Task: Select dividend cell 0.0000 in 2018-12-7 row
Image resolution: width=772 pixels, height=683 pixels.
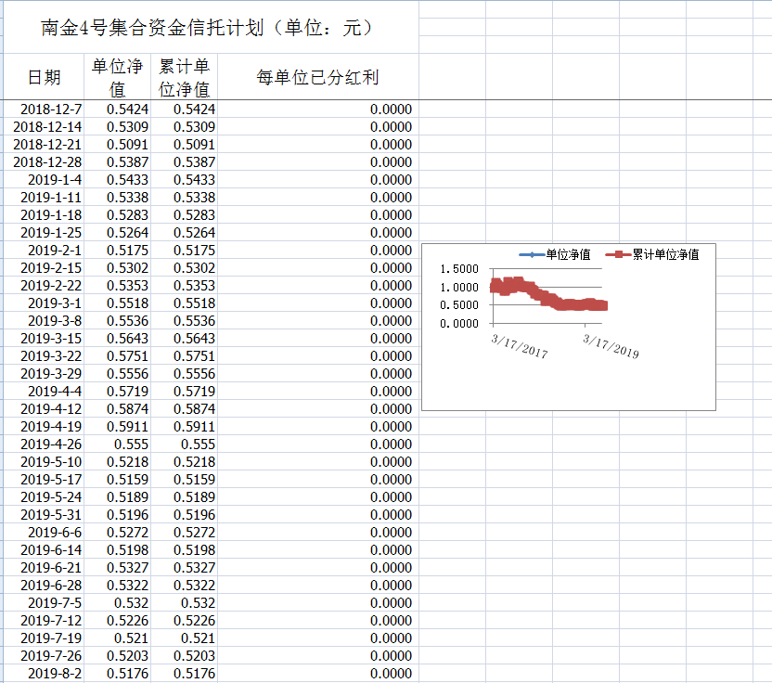Action: (318, 109)
